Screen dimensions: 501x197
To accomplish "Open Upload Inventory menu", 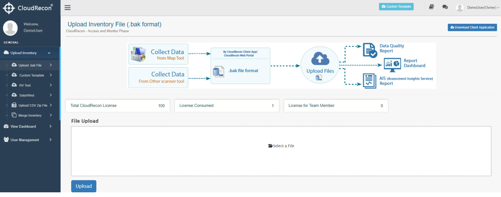I will point(30,53).
